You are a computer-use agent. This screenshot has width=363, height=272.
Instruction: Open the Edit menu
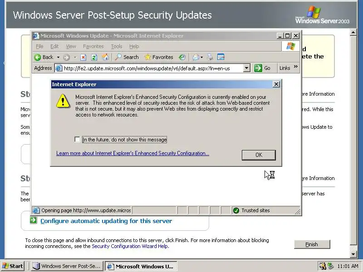(54, 47)
